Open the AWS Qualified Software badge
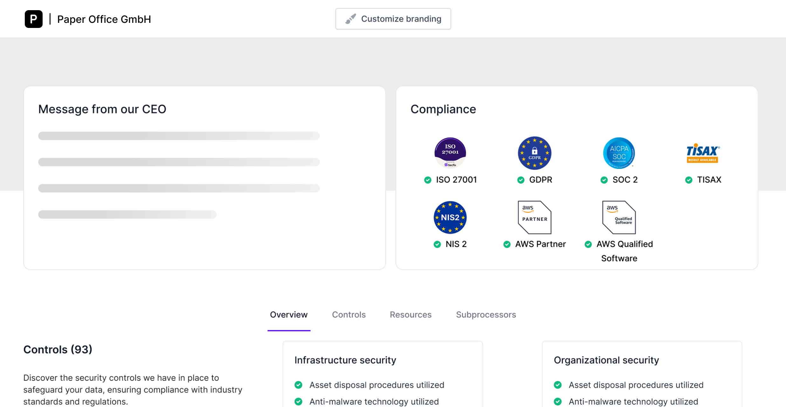 619,217
